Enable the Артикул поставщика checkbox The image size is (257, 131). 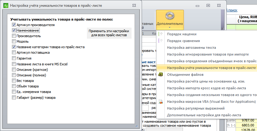[14, 52]
